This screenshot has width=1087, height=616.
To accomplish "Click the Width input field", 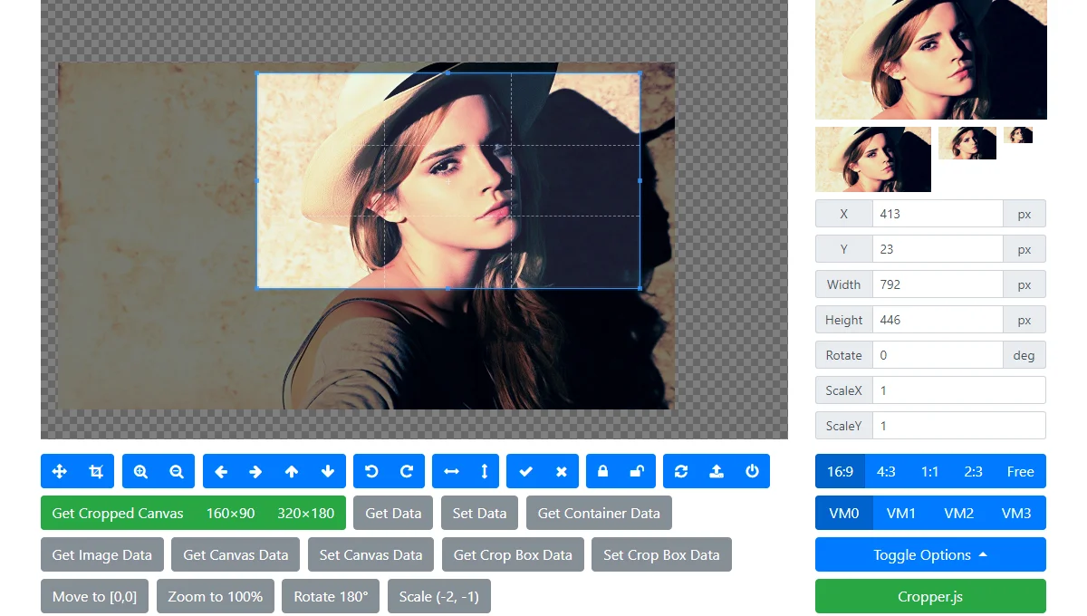I will tap(938, 284).
